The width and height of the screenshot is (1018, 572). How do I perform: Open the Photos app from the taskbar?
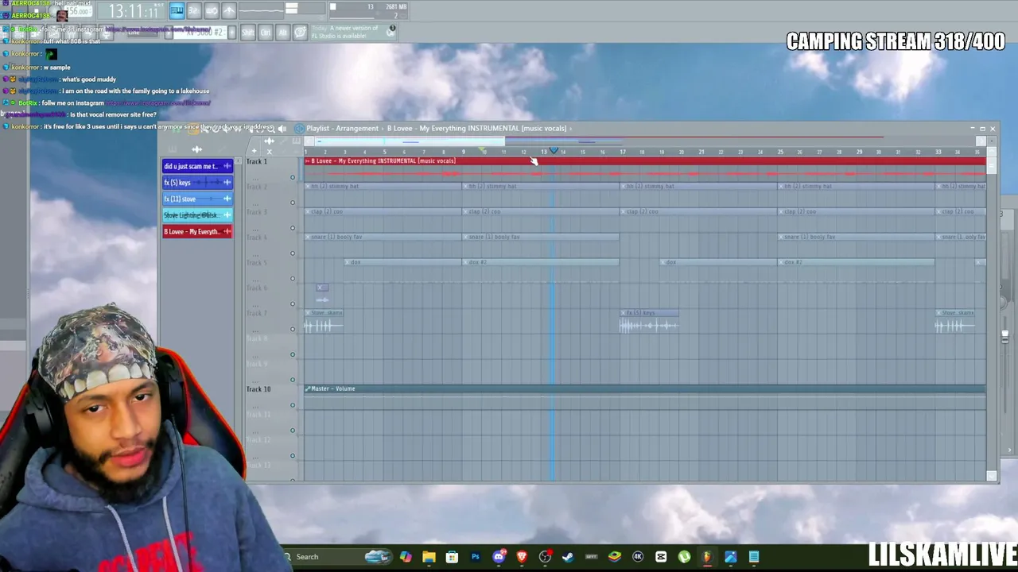click(730, 557)
